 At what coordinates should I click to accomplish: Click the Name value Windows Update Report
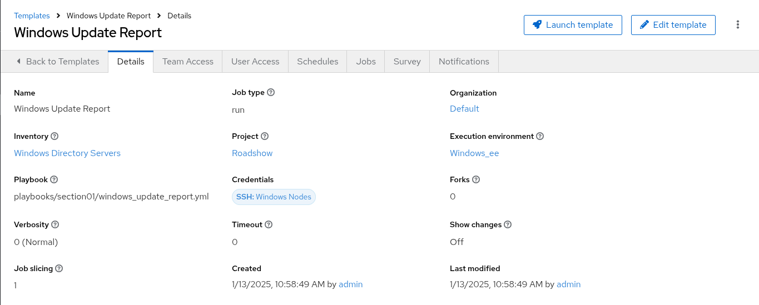pyautogui.click(x=62, y=109)
